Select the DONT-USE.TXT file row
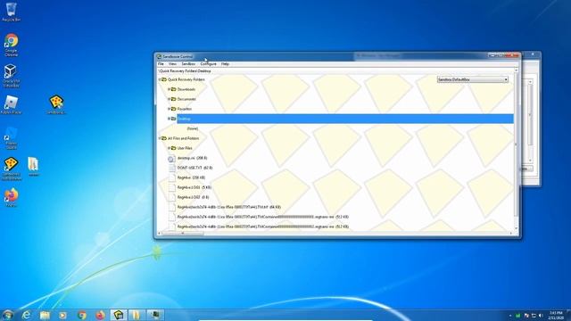 pos(194,168)
